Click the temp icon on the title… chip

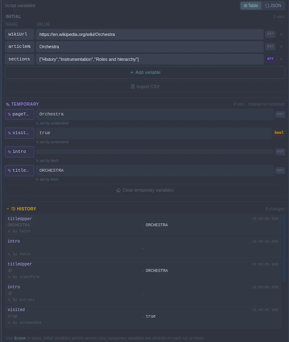9,170
